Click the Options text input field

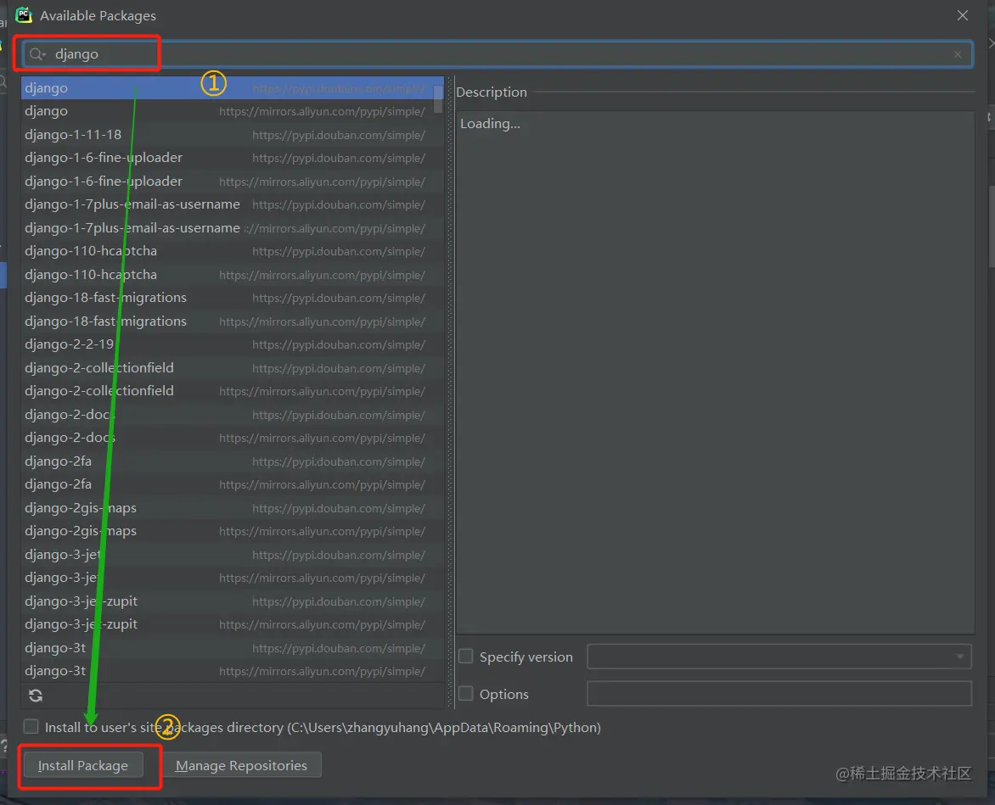click(x=779, y=693)
